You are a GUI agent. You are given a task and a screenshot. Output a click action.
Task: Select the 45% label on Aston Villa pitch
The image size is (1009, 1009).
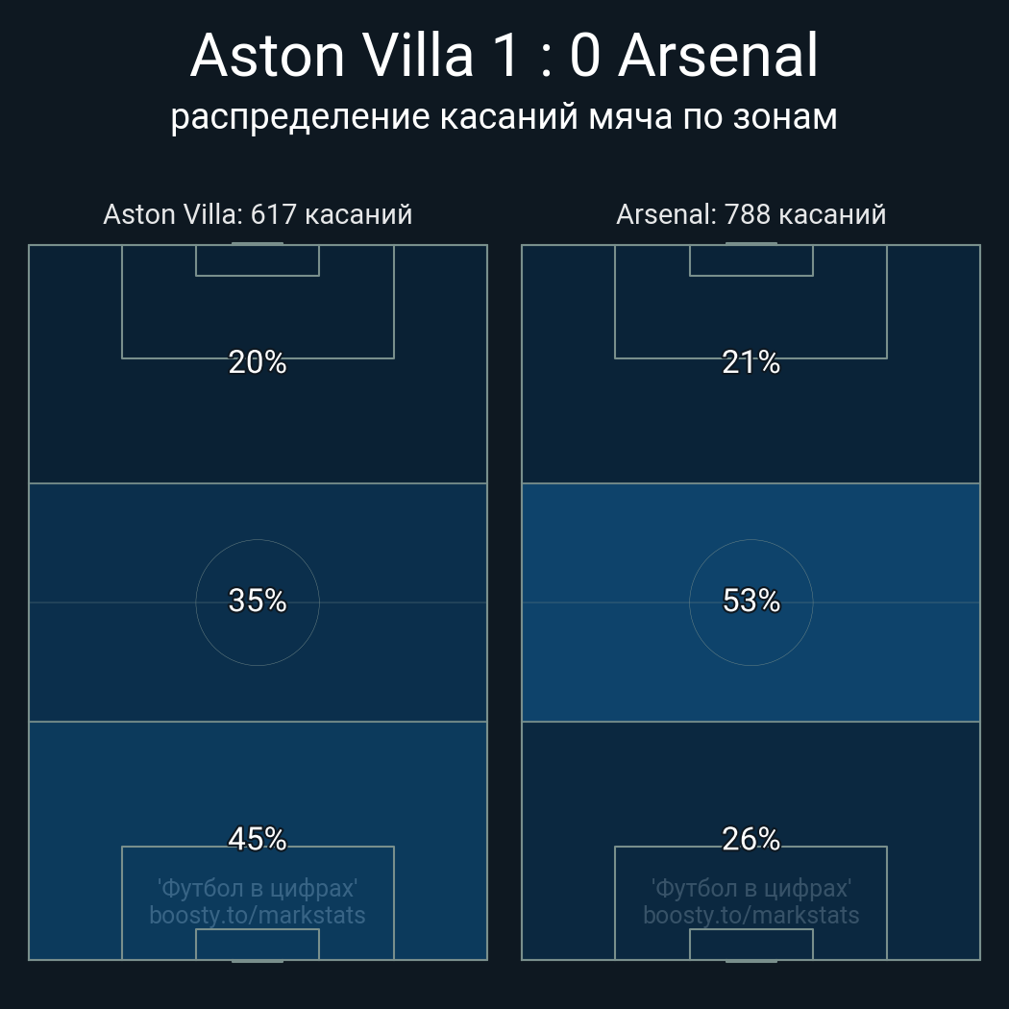point(258,839)
